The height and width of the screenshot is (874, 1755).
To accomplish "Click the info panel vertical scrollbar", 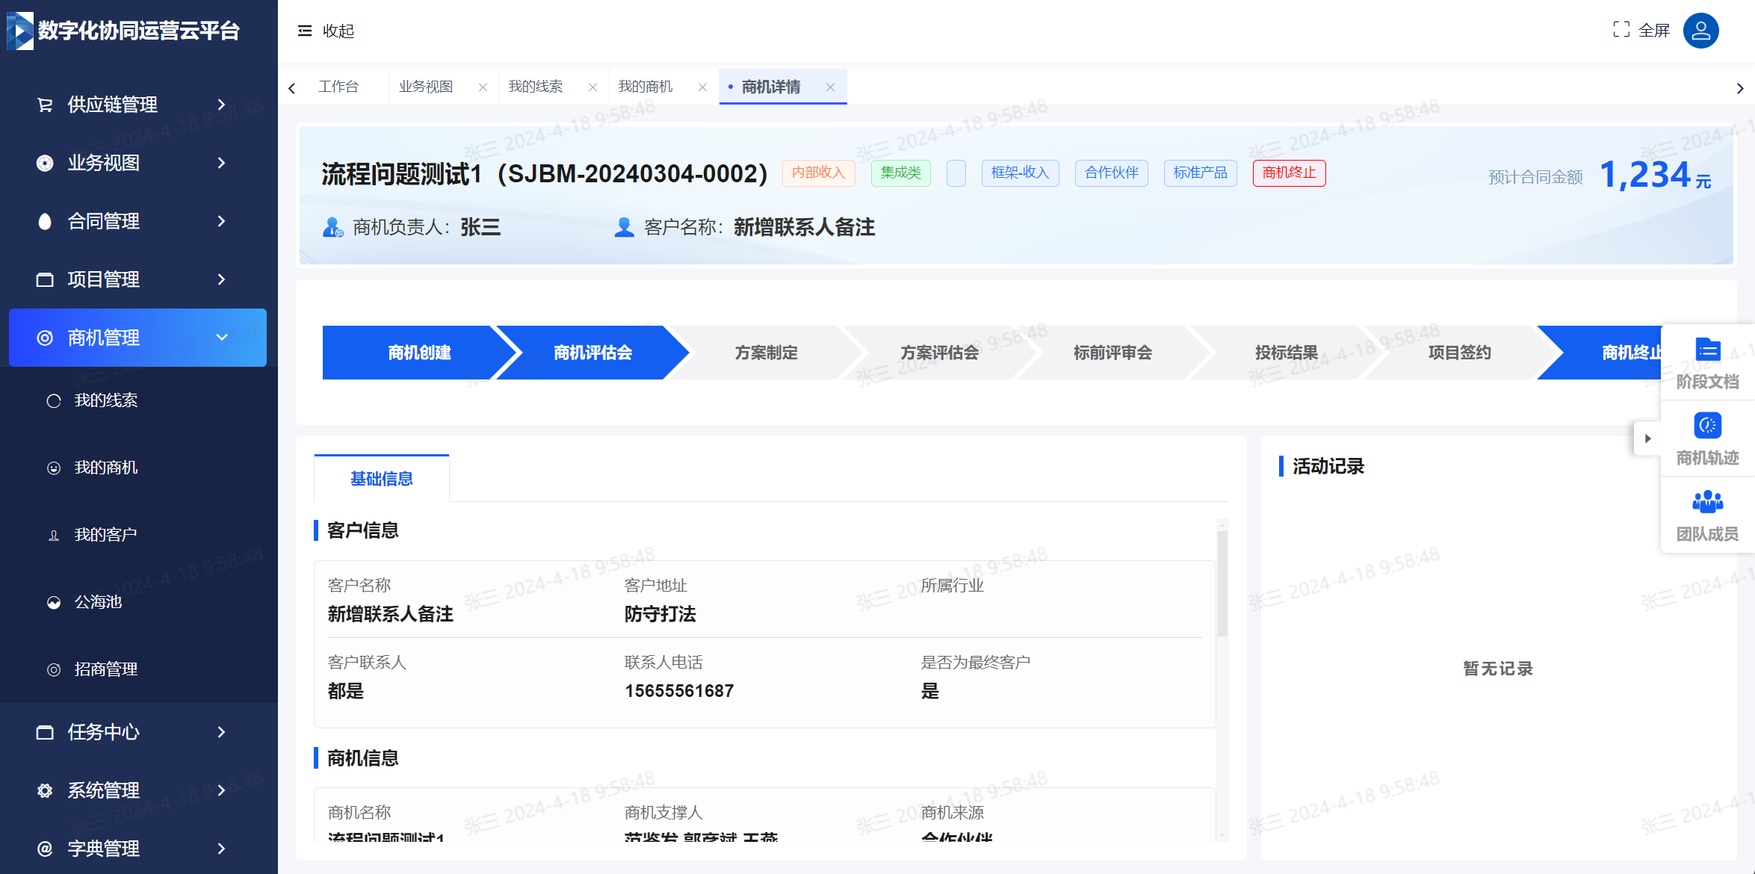I will 1222,583.
